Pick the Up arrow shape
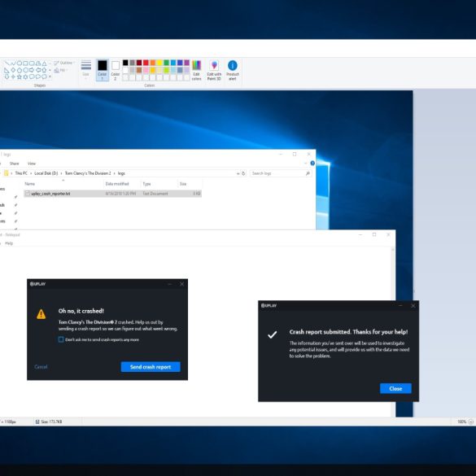476x476 pixels. click(x=44, y=70)
